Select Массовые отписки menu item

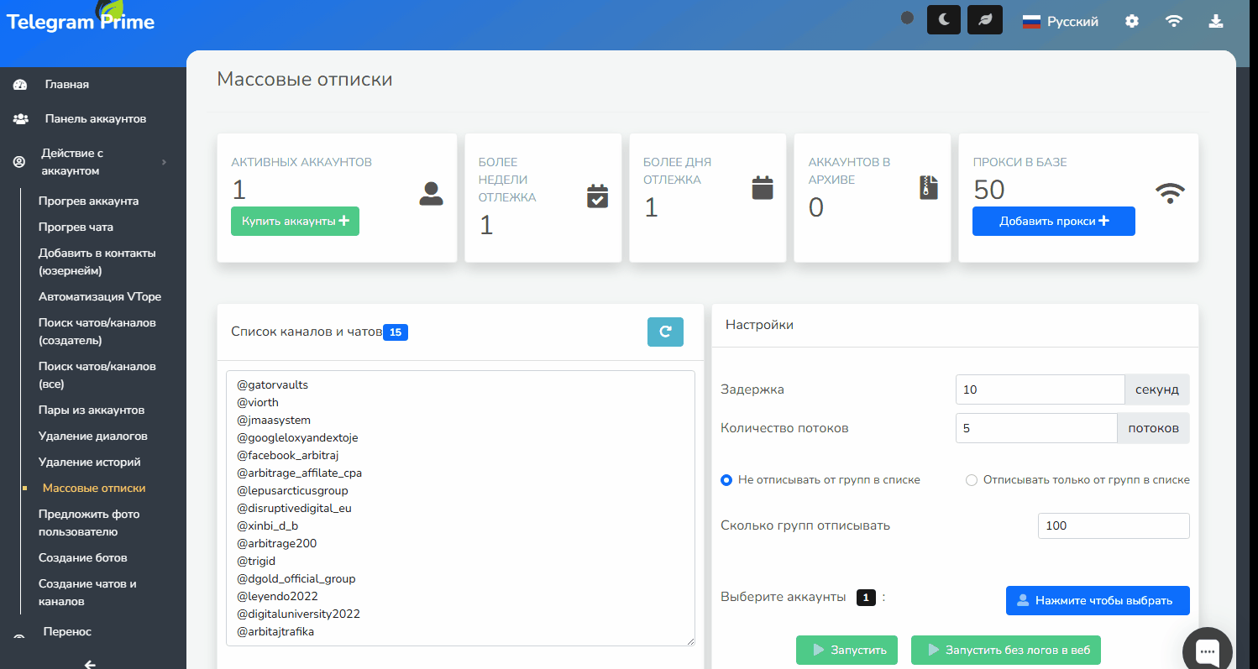pyautogui.click(x=94, y=489)
